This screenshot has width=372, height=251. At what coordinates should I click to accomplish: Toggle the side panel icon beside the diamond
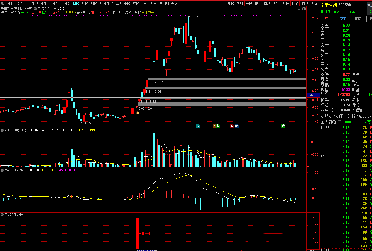(x=304, y=9)
